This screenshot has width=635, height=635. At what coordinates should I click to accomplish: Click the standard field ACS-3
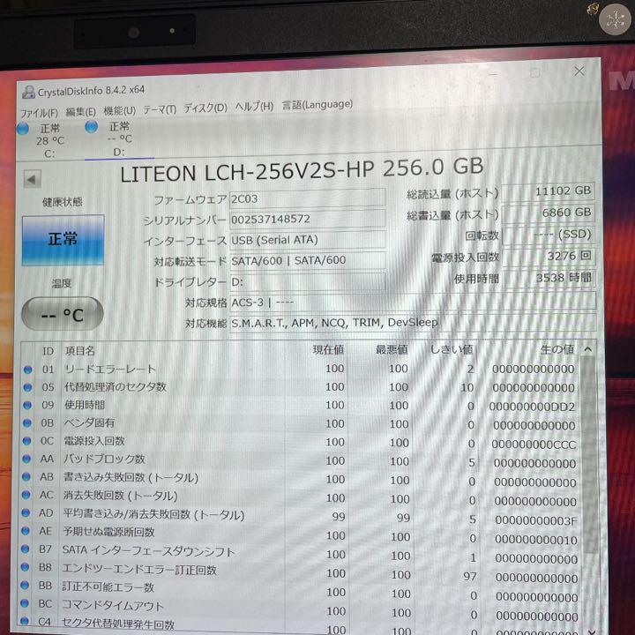413,302
